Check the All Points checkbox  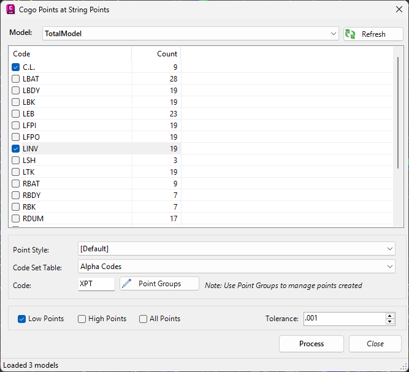coord(143,319)
